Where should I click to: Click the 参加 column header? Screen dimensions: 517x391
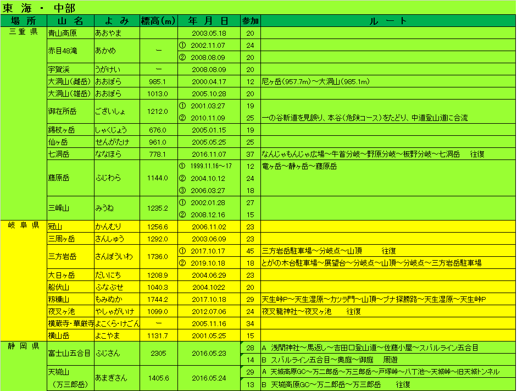[x=251, y=21]
